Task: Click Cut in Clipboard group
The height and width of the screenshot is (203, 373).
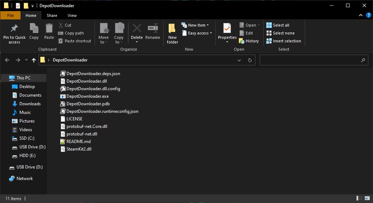Action: tap(65, 25)
